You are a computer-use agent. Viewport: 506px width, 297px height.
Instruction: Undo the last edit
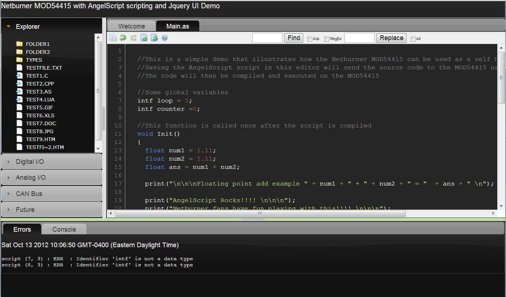point(123,38)
